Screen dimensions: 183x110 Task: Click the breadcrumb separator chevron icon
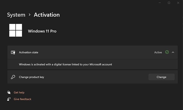point(29,15)
